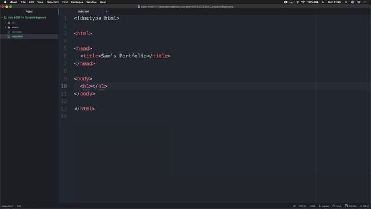Image resolution: width=371 pixels, height=209 pixels.
Task: Open the Edit menu
Action: click(x=31, y=2)
